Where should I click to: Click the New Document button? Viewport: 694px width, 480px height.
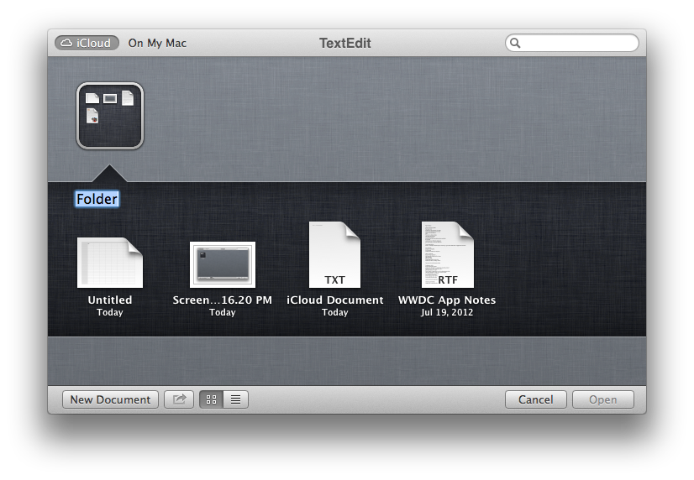tap(110, 399)
